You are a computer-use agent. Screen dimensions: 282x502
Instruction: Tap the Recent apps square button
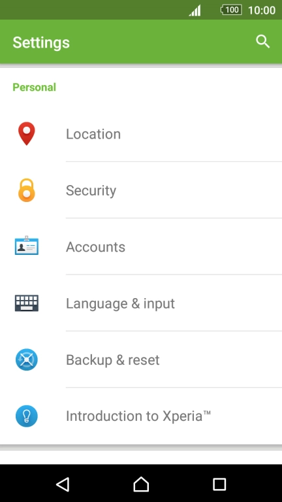click(x=219, y=484)
